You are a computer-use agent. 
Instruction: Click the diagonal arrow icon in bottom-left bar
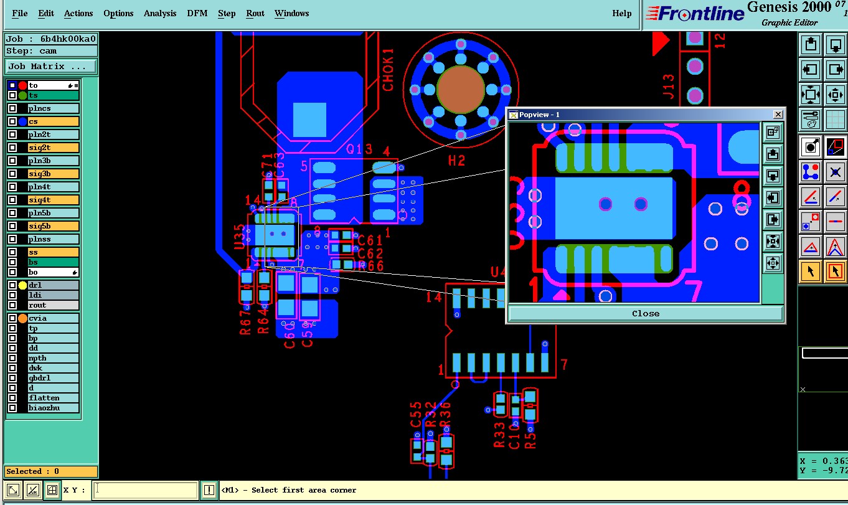pyautogui.click(x=14, y=490)
